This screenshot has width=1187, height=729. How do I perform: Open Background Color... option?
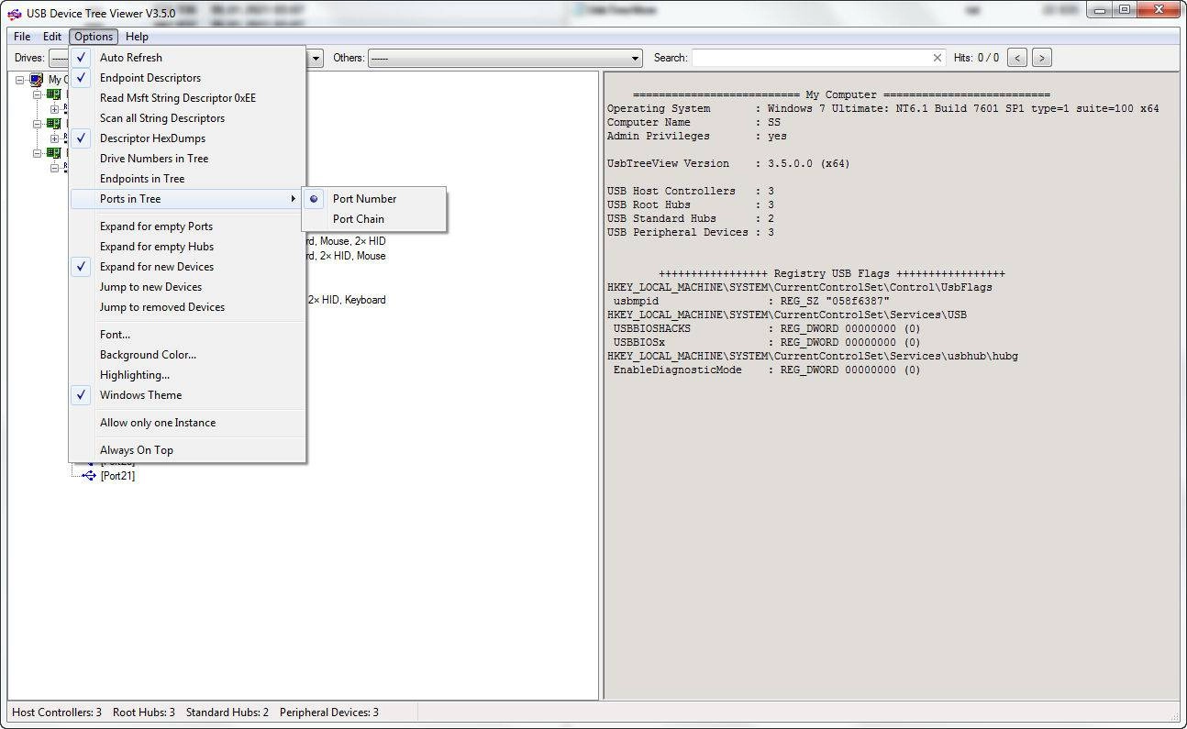tap(187, 355)
